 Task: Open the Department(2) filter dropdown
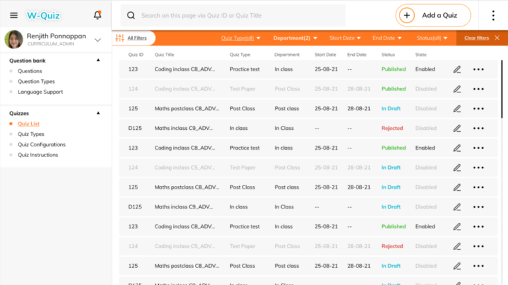pyautogui.click(x=295, y=38)
